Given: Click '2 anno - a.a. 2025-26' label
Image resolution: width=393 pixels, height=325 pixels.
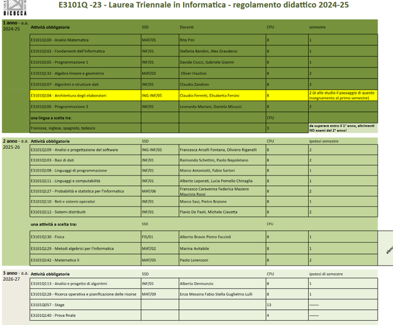Looking at the screenshot, I should click(x=15, y=144).
